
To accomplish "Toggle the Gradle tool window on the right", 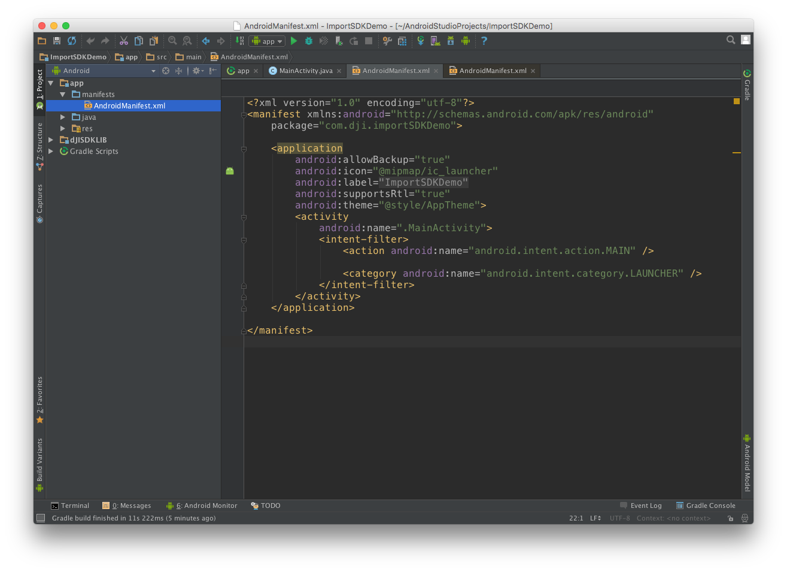I will pos(746,84).
